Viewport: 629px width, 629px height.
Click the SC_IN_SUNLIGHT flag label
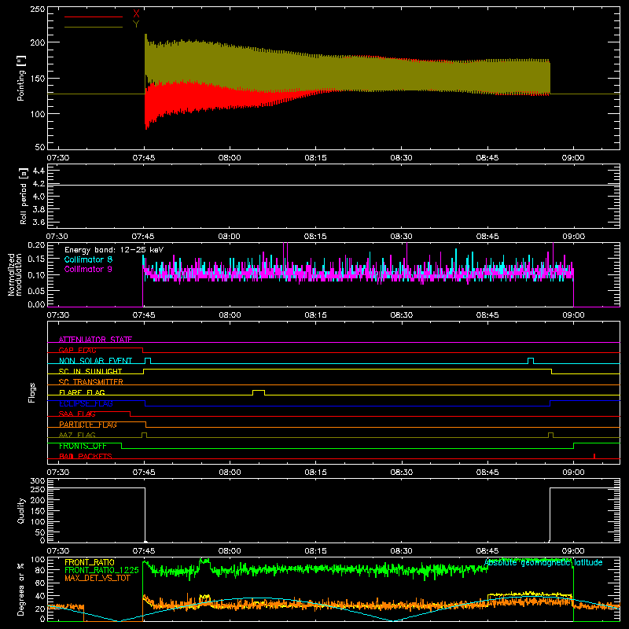[x=90, y=371]
